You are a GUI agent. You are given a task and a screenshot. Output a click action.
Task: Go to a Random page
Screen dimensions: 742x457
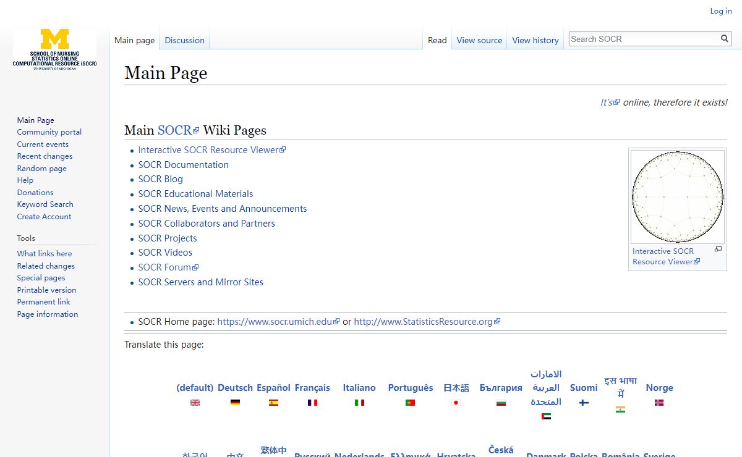click(41, 169)
